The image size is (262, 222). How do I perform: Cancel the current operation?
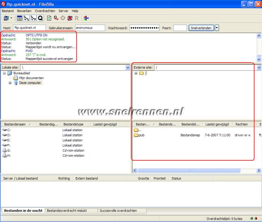click(63, 18)
